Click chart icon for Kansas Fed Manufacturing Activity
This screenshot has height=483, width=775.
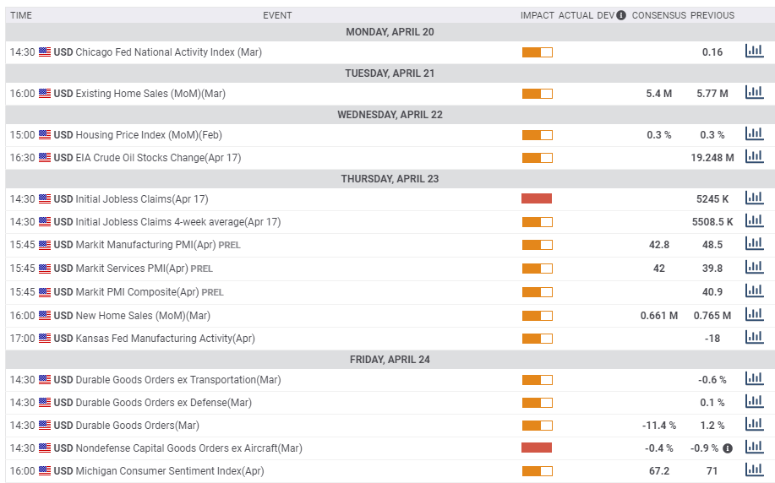754,337
